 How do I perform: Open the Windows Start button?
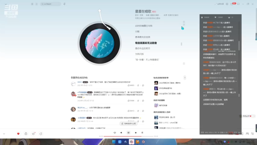point(114,142)
